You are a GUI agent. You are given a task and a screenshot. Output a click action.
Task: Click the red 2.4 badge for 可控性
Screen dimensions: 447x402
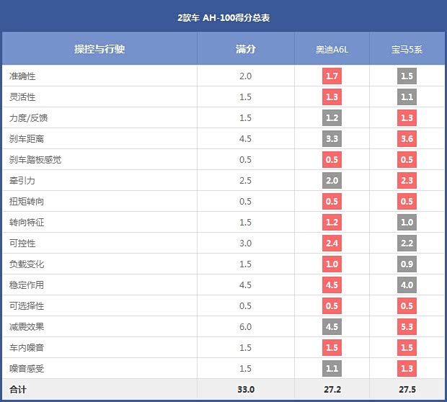[332, 244]
